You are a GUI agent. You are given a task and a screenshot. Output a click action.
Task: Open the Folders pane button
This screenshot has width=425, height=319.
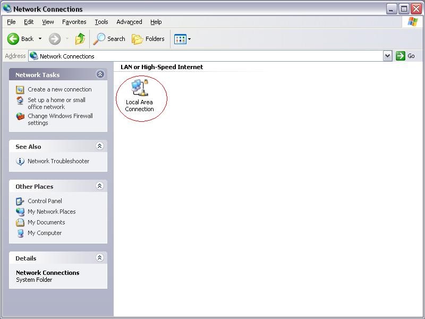[148, 39]
